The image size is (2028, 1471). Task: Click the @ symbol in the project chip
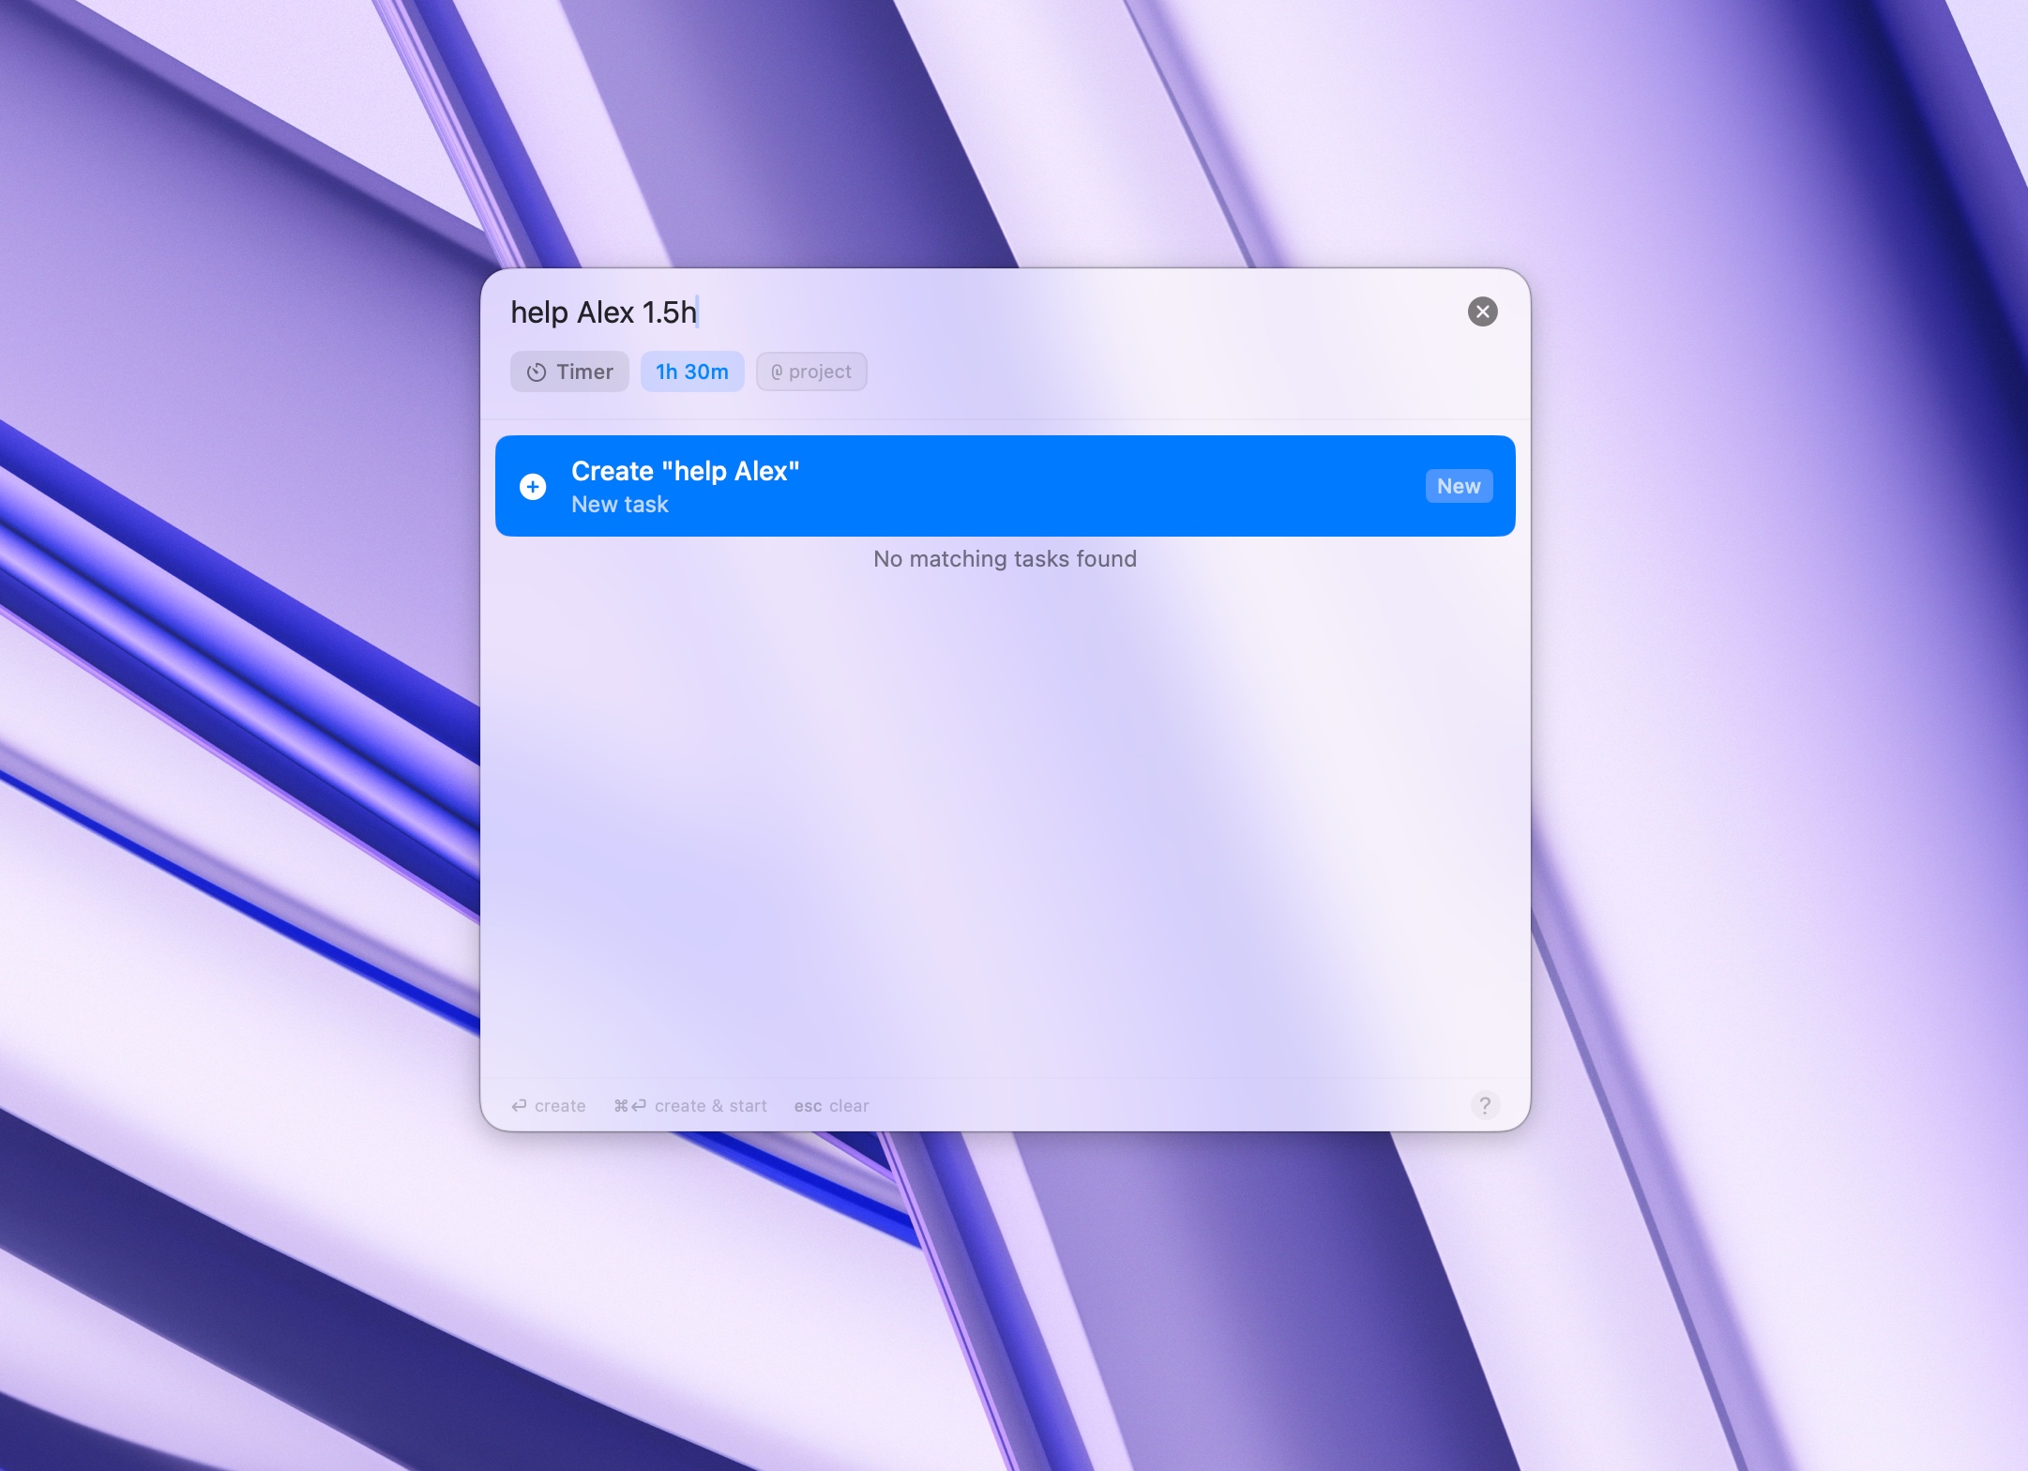coord(777,372)
